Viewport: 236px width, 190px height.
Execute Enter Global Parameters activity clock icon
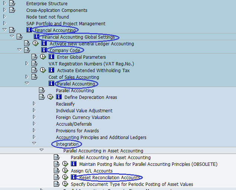[43, 57]
